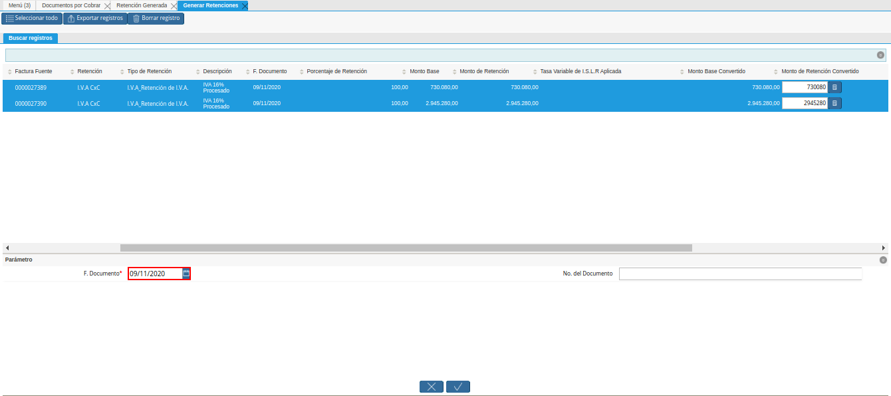Open calculator icon for amount 730080
The width and height of the screenshot is (891, 396).
[x=835, y=87]
